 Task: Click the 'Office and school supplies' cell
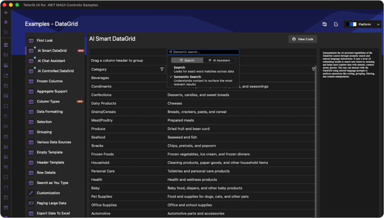pos(240,205)
